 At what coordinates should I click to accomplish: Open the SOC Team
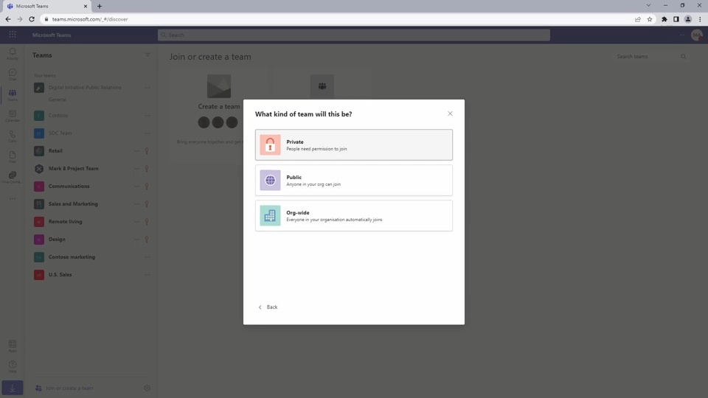(60, 133)
